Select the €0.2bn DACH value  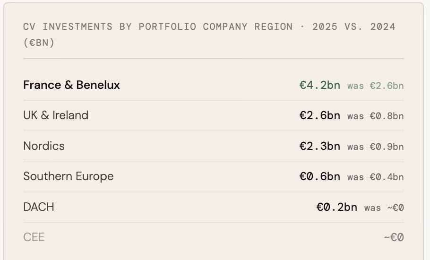[x=337, y=207]
